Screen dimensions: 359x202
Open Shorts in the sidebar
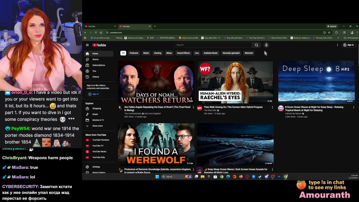[x=98, y=59]
